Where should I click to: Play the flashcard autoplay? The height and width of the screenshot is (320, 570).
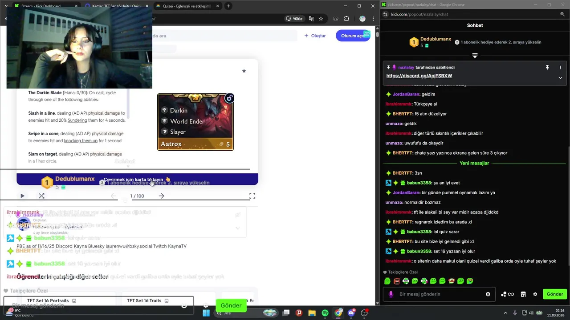coord(22,196)
